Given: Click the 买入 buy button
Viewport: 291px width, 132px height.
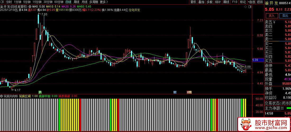Looking at the screenshot, I should [x=272, y=16].
